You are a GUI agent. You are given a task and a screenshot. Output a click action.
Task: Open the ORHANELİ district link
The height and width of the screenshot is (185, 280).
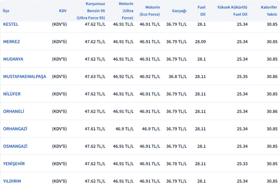coord(14,111)
